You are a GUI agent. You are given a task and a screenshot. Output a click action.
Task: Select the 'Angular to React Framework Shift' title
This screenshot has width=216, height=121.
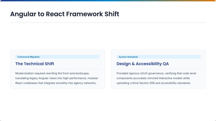click(65, 14)
